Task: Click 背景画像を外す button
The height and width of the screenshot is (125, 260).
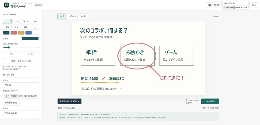Action: [x=11, y=103]
